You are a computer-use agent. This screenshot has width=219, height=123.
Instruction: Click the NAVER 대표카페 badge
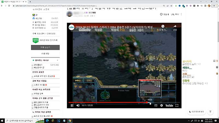pos(36,40)
